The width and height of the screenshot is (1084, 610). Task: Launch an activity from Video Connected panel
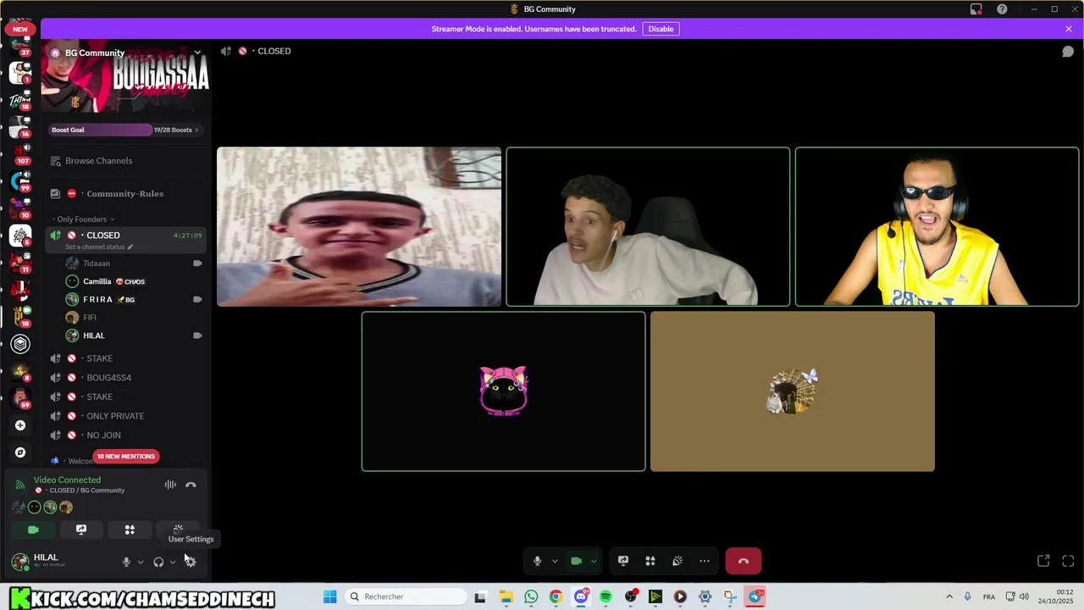pyautogui.click(x=130, y=530)
